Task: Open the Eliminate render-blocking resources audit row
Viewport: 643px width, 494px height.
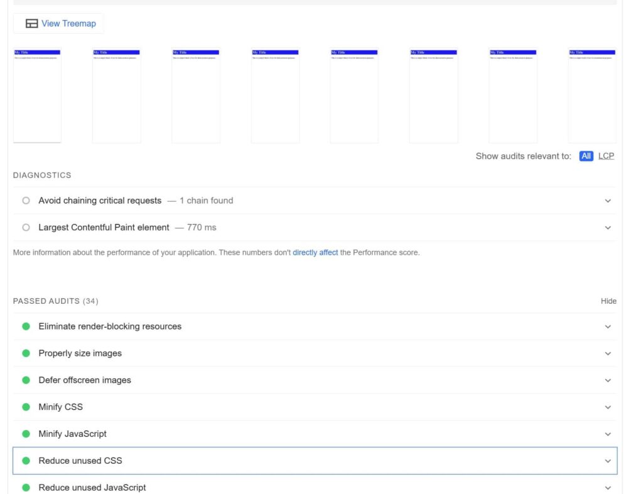Action: coord(110,326)
